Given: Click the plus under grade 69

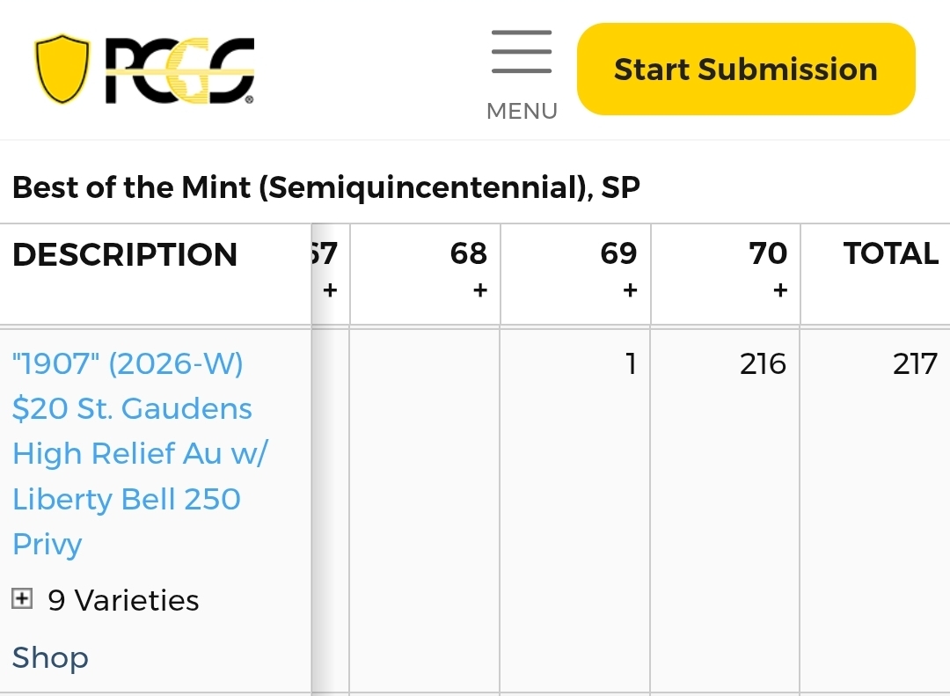Looking at the screenshot, I should pyautogui.click(x=630, y=290).
